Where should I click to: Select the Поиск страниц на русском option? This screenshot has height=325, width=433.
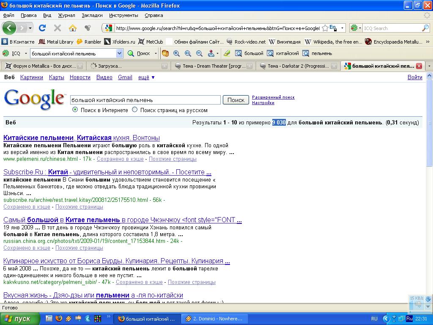135,110
